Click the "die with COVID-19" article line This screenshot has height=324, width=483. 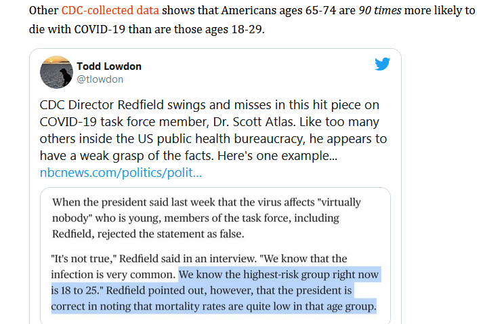tap(80, 28)
